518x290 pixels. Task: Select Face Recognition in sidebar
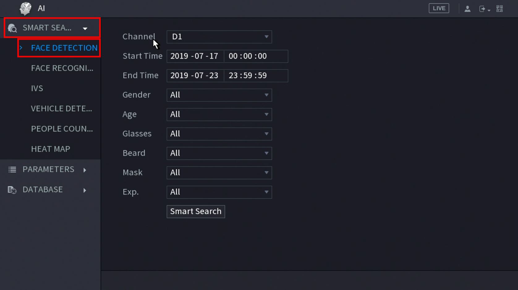62,68
